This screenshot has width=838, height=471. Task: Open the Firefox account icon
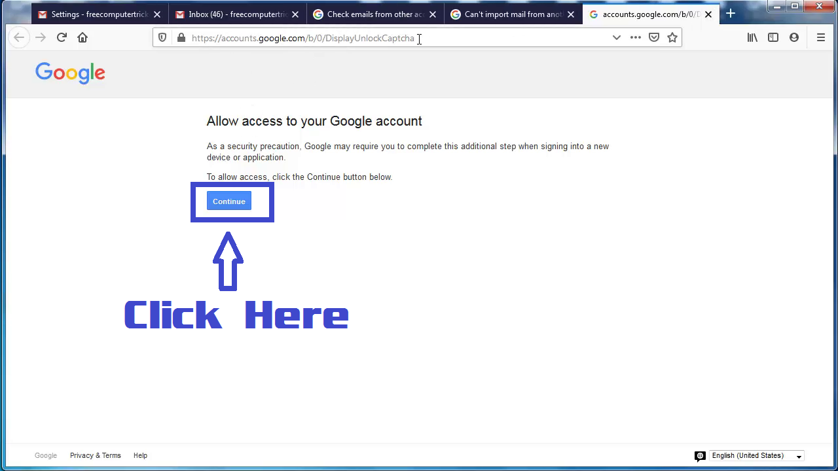(x=794, y=38)
